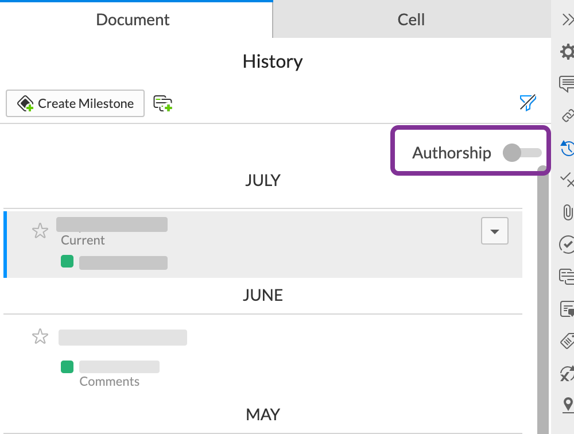Open settings gear in the sidebar
This screenshot has width=574, height=434.
point(567,52)
